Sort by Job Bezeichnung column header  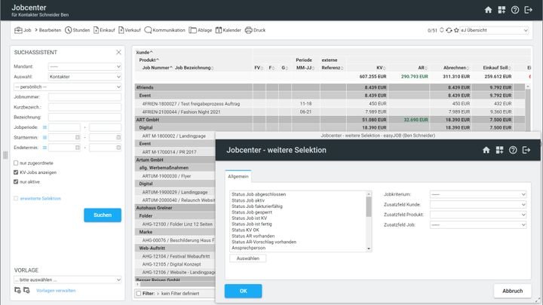click(x=194, y=68)
